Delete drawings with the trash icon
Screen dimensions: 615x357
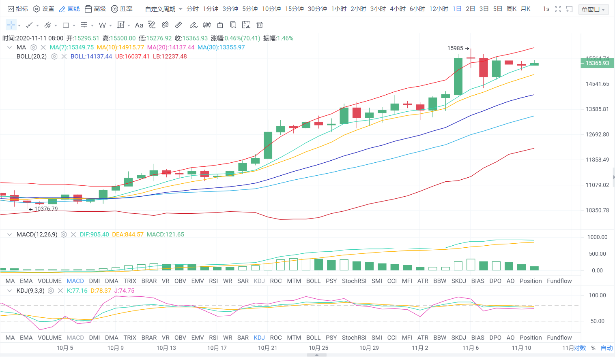(260, 25)
